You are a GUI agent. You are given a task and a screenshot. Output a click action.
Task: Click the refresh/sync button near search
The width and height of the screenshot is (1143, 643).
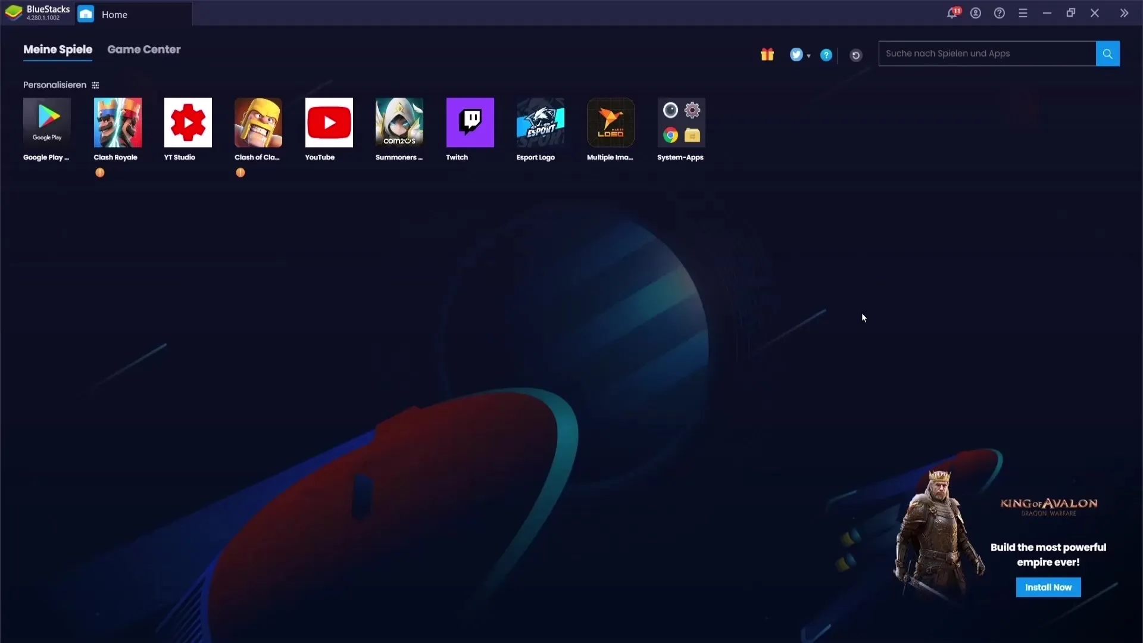pos(855,55)
